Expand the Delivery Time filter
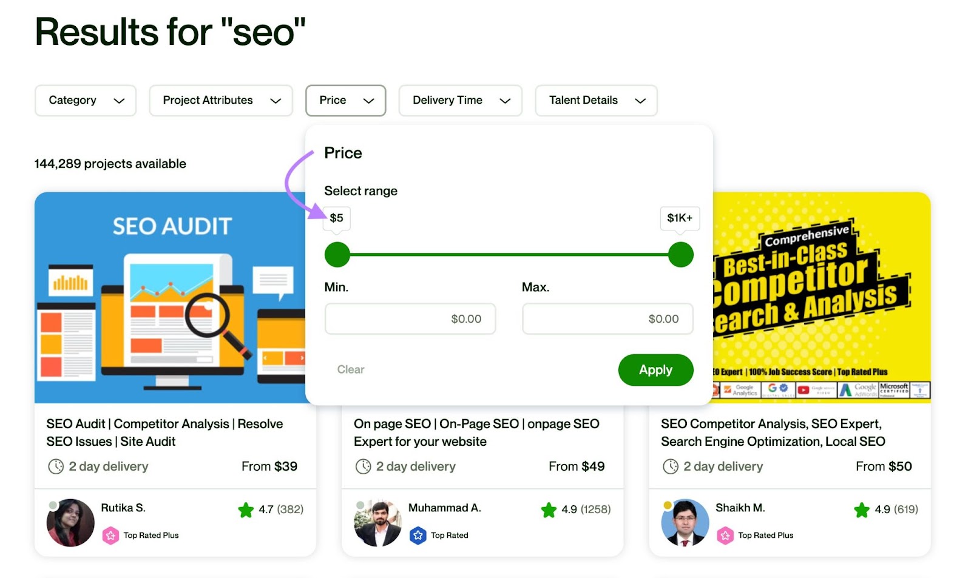The image size is (971, 578). coord(460,100)
